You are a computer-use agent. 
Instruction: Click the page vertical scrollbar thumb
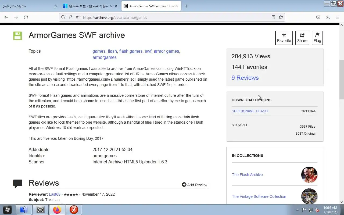click(x=342, y=79)
